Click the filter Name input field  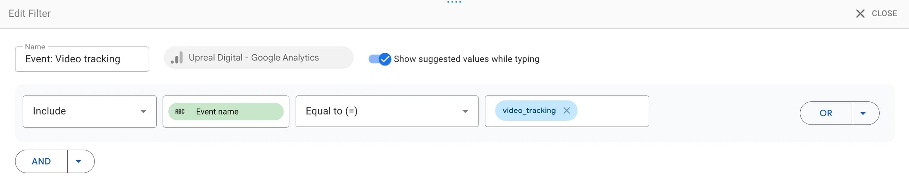point(82,59)
